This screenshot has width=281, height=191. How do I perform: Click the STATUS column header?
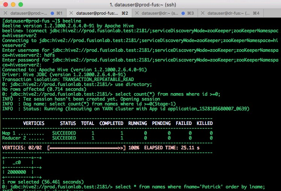(68, 123)
